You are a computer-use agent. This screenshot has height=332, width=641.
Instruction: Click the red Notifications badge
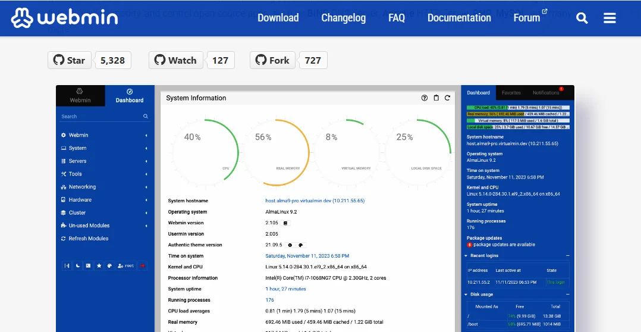561,89
